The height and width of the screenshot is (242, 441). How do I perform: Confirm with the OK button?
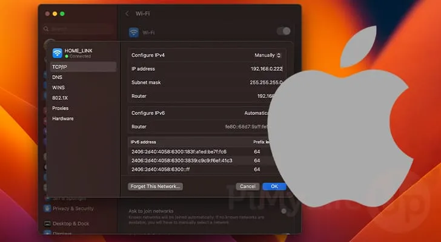pyautogui.click(x=274, y=186)
